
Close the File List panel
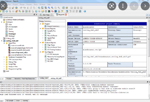[x=36, y=15]
